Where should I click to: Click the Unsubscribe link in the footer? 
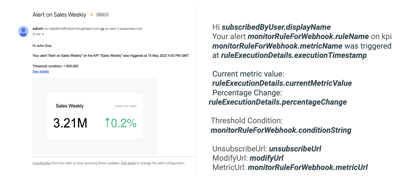pos(42,163)
